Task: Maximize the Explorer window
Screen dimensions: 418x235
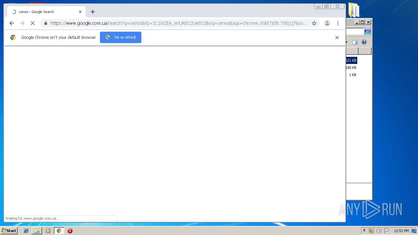Action: (362, 22)
